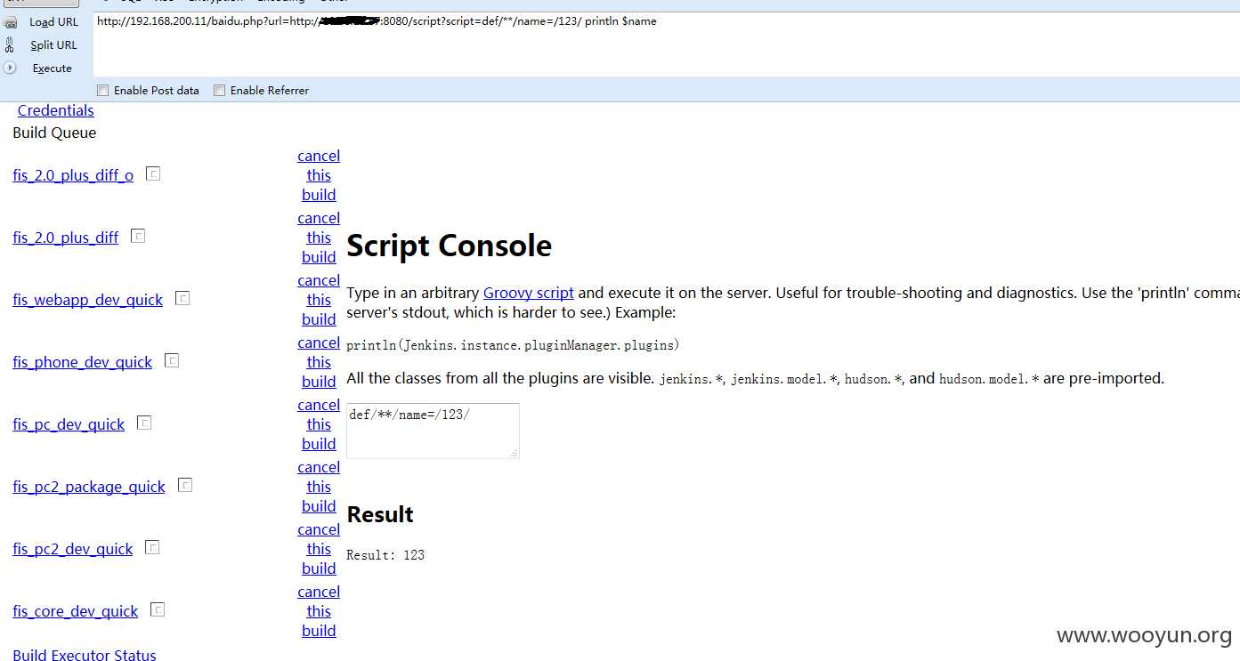1240x661 pixels.
Task: Cancel the fis_2.0_plus_diff_o build
Action: coord(319,175)
